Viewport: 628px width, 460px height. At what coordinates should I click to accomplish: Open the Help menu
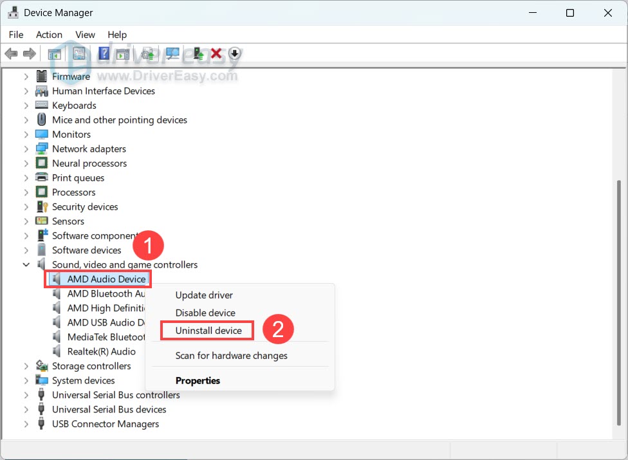tap(117, 35)
